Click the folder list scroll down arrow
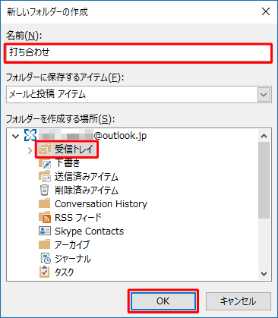The image size is (278, 318). pos(264,274)
